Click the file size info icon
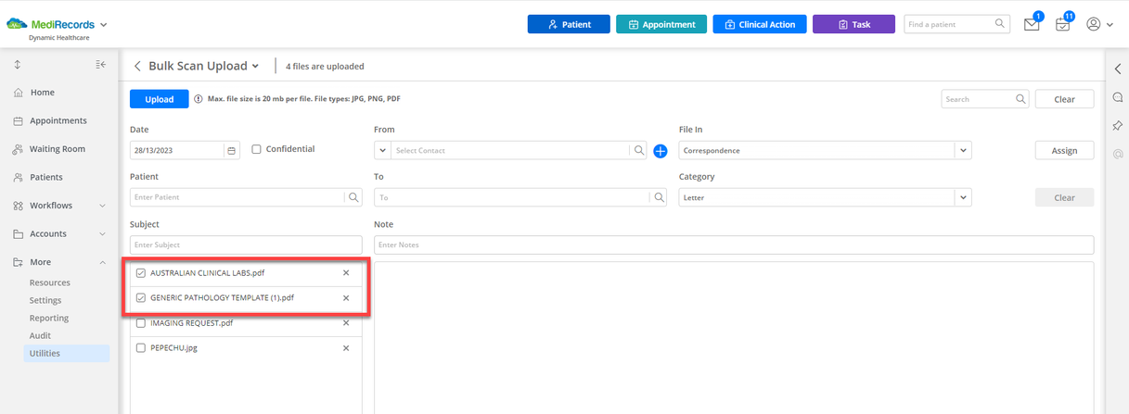This screenshot has width=1129, height=414. [199, 99]
